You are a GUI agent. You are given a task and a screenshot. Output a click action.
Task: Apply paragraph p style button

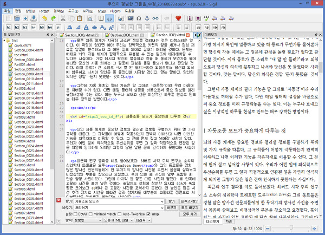(x=58, y=28)
